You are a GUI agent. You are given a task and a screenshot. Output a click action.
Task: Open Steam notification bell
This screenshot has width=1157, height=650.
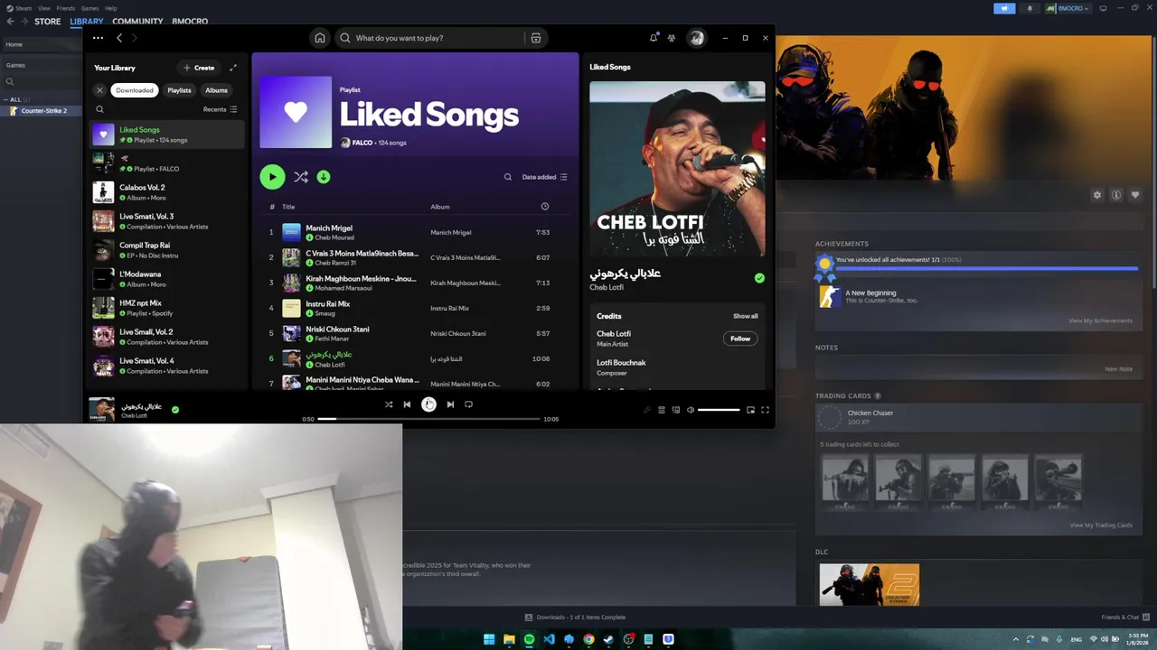click(x=1030, y=8)
